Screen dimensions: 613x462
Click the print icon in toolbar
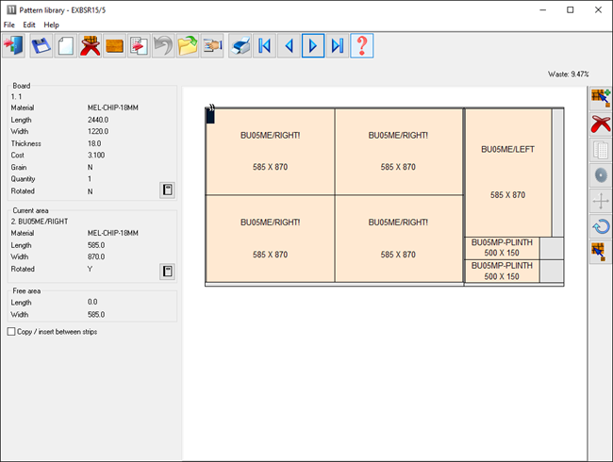240,45
